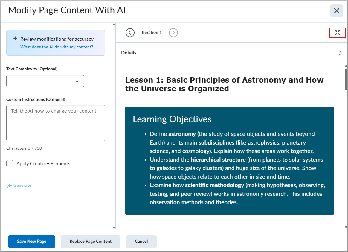The width and height of the screenshot is (348, 252).
Task: Expand the Details section arrow
Action: click(340, 53)
